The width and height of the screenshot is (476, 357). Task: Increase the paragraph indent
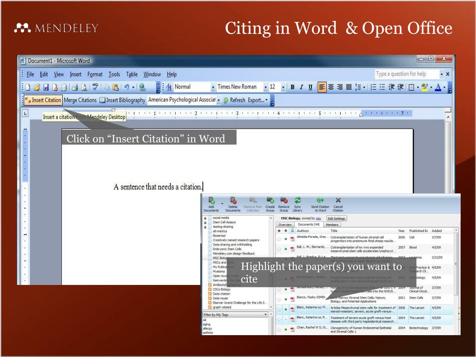pyautogui.click(x=401, y=87)
